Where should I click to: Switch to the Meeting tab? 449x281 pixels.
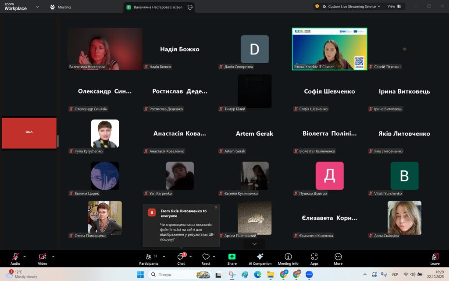click(61, 7)
